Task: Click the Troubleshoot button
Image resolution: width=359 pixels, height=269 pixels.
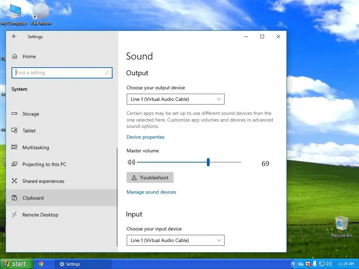Action: tap(150, 178)
